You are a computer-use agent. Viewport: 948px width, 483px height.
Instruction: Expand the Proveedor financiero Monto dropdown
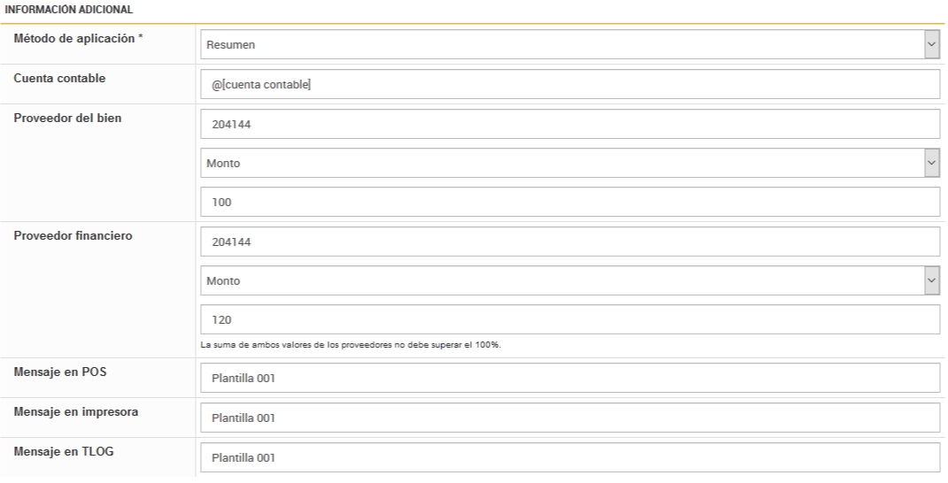coord(569,281)
